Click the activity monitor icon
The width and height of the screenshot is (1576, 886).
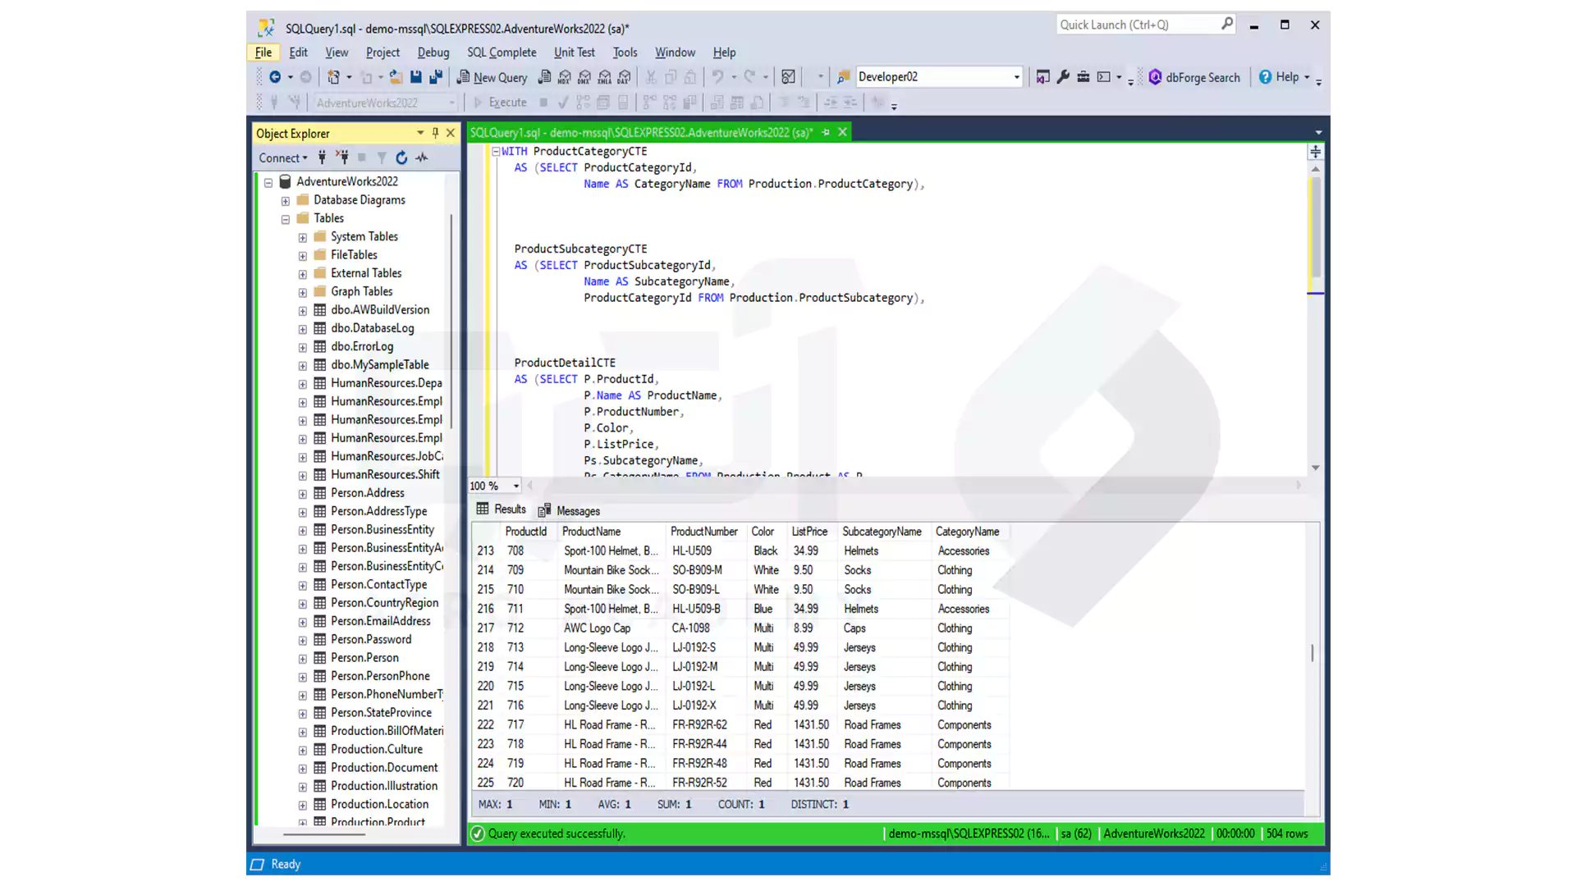pos(788,77)
